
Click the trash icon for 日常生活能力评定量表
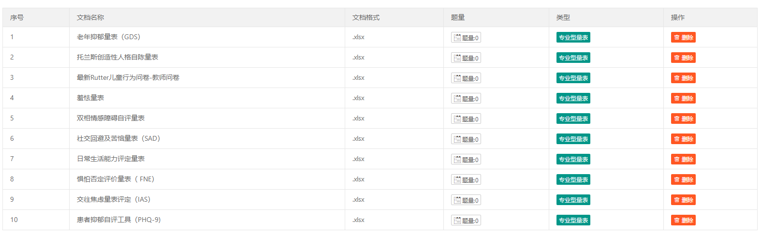tap(677, 159)
